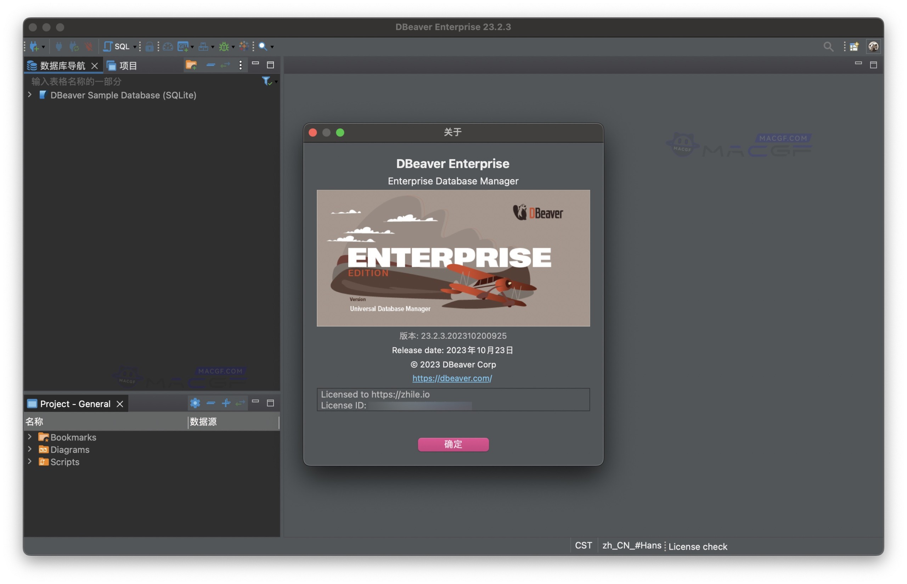Collapse all items in database navigator

(x=211, y=65)
